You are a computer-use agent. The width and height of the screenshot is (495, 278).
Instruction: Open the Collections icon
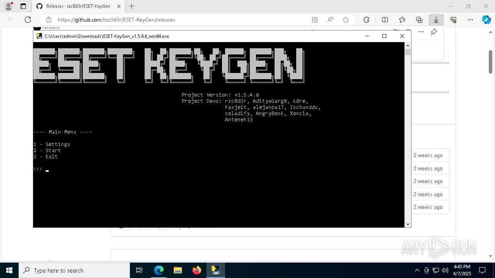tap(419, 20)
